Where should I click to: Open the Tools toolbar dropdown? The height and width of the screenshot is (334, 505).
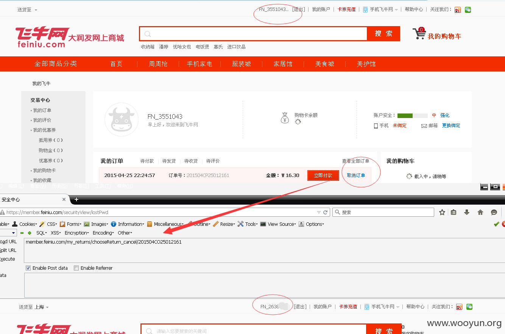248,224
